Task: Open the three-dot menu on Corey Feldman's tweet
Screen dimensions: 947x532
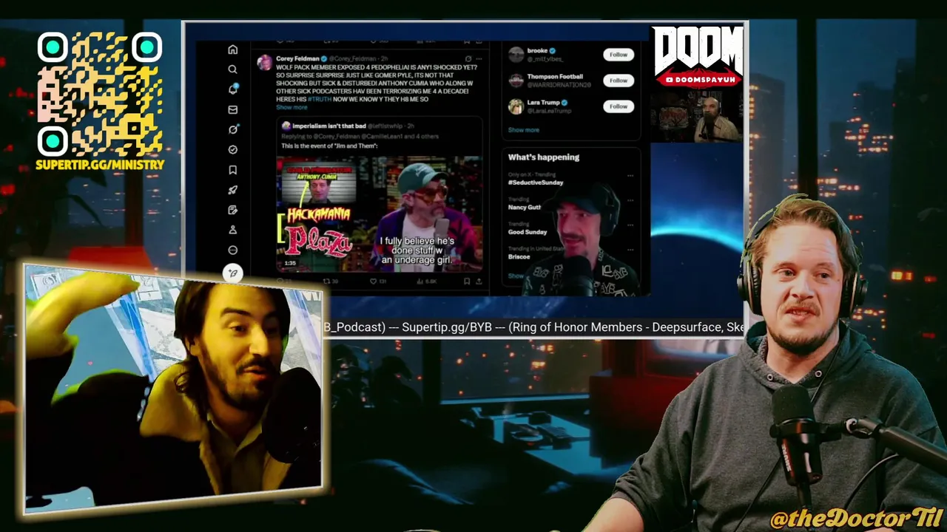Action: click(479, 58)
